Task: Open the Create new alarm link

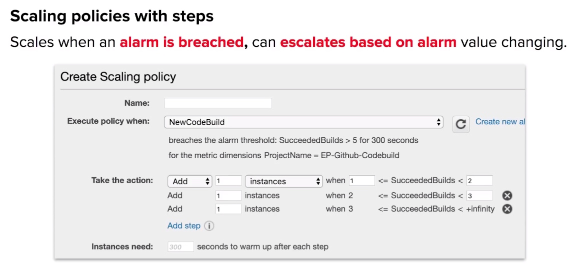Action: (500, 121)
